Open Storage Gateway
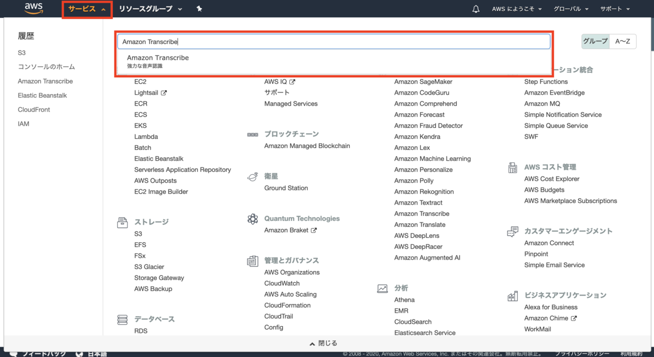 click(159, 278)
